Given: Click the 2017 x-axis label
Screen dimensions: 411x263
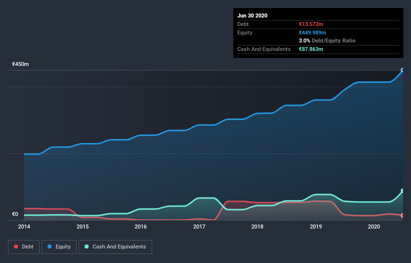Looking at the screenshot, I should [x=199, y=226].
